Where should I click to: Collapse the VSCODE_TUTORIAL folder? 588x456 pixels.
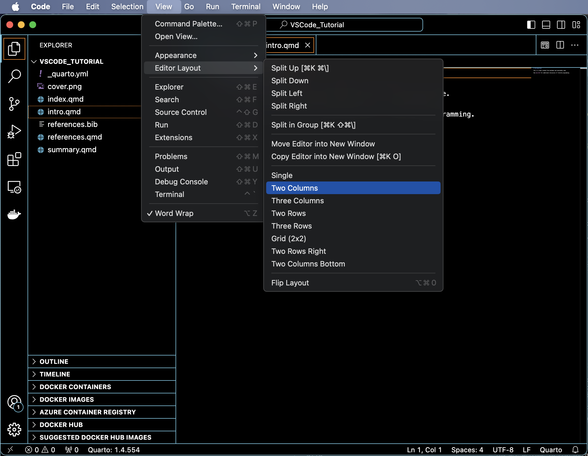[x=34, y=61]
